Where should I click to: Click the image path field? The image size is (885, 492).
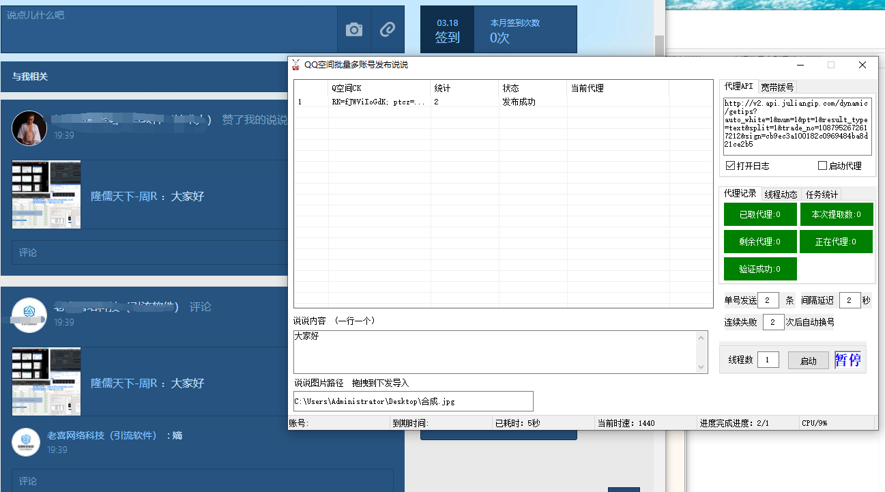click(x=414, y=401)
